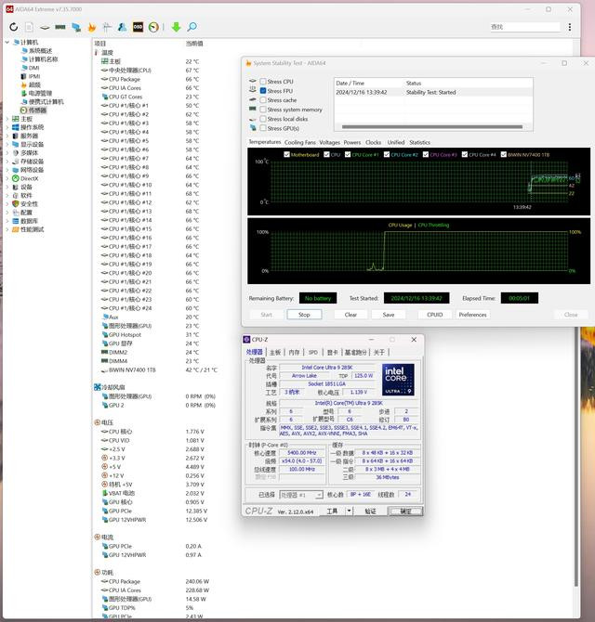Expand the 性能测试 tree node
This screenshot has height=622, width=595.
pyautogui.click(x=7, y=229)
